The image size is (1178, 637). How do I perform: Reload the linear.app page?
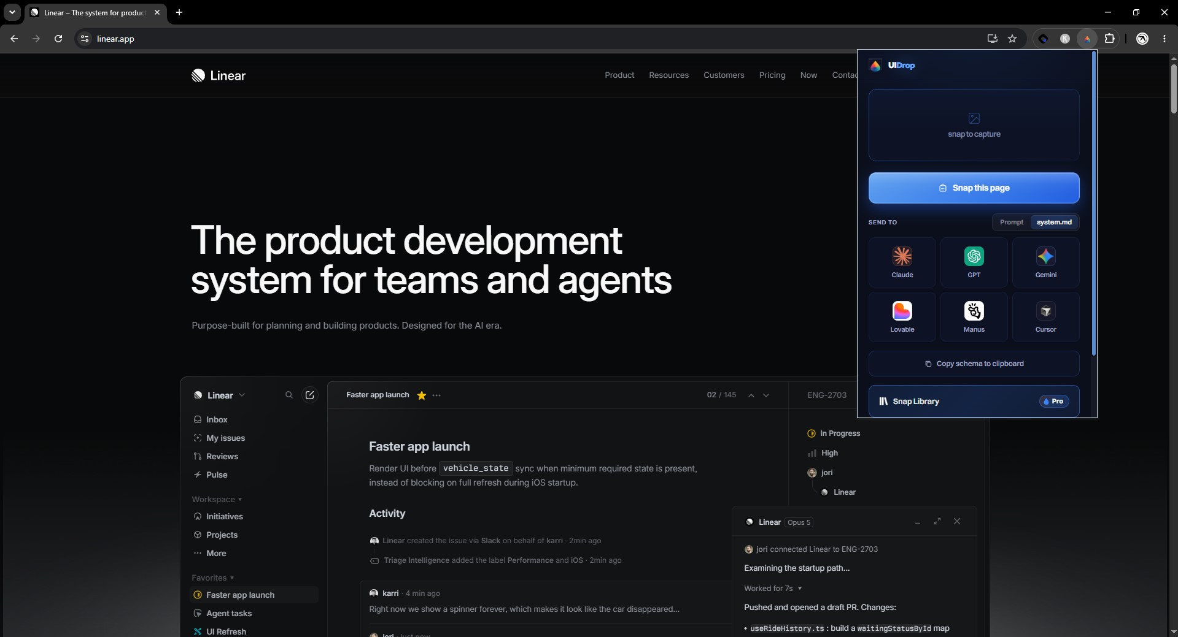[x=58, y=39]
